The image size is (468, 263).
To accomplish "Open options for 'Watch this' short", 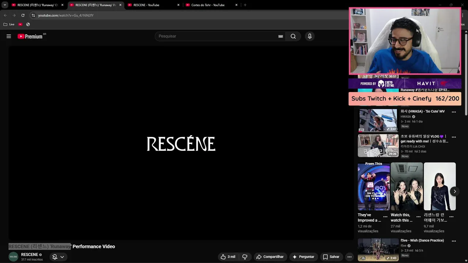I will click(418, 217).
